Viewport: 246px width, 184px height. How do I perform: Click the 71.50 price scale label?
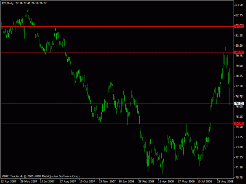[x=239, y=168]
